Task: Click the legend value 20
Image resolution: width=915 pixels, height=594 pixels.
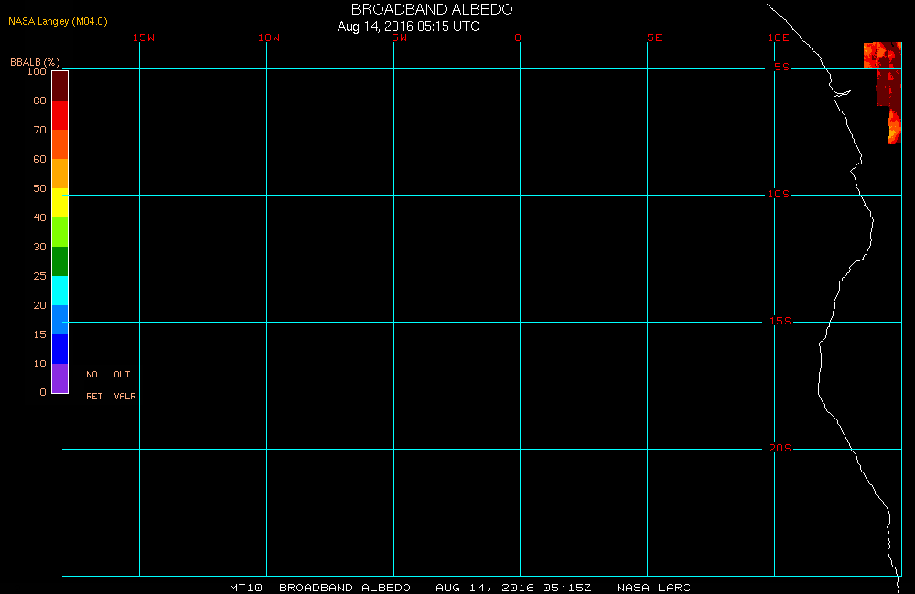Action: (x=39, y=305)
